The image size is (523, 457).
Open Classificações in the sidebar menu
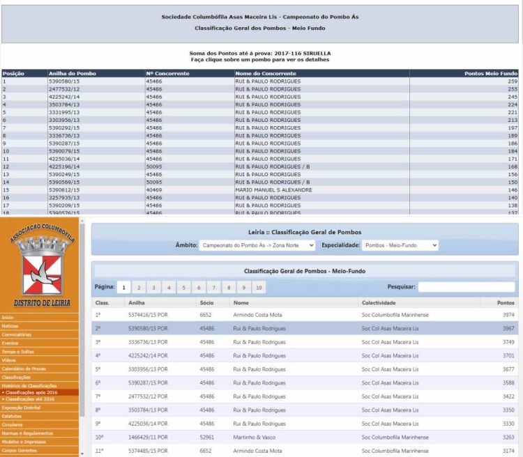point(39,378)
